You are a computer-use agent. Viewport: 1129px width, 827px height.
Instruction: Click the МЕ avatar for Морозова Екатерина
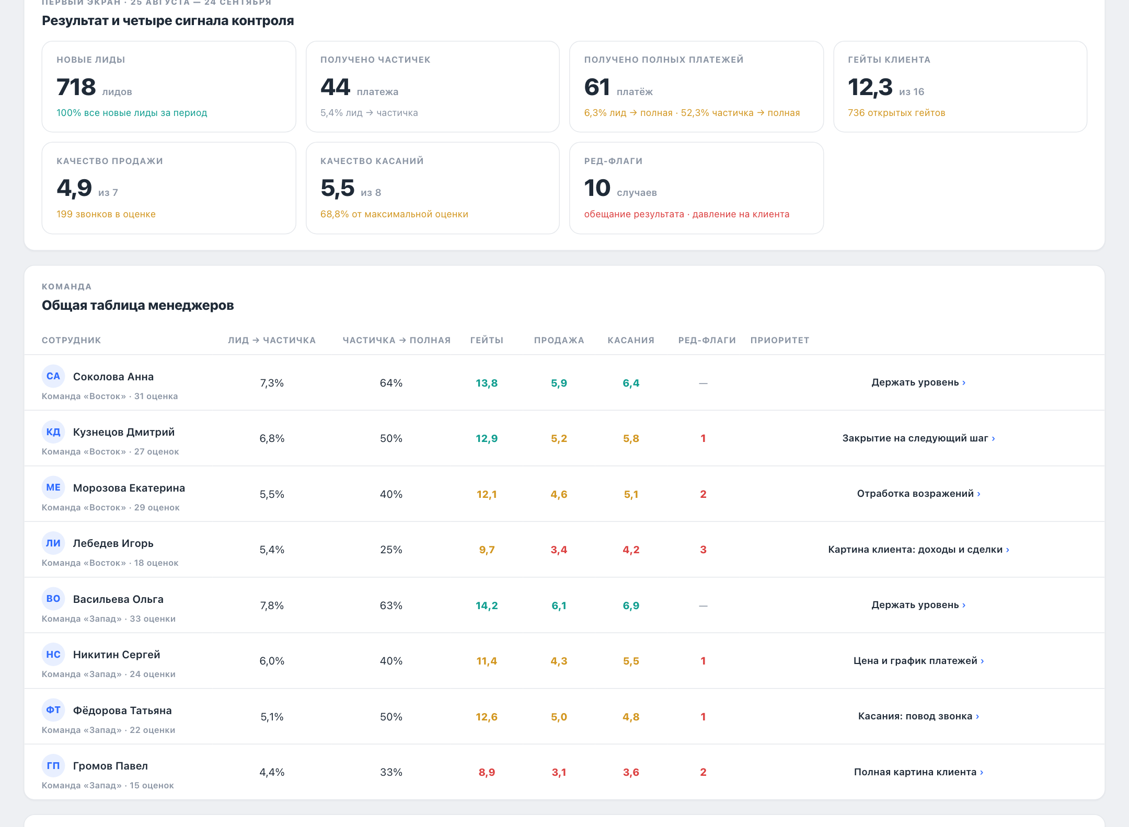53,487
